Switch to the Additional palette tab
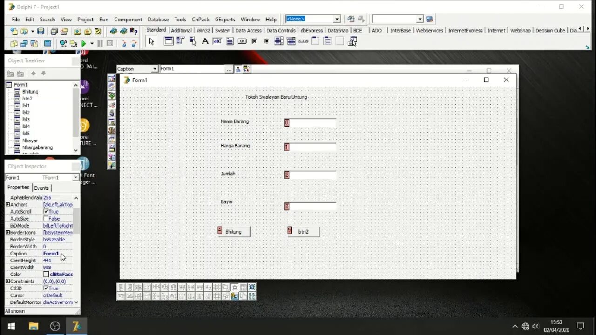596x335 pixels. pos(181,30)
